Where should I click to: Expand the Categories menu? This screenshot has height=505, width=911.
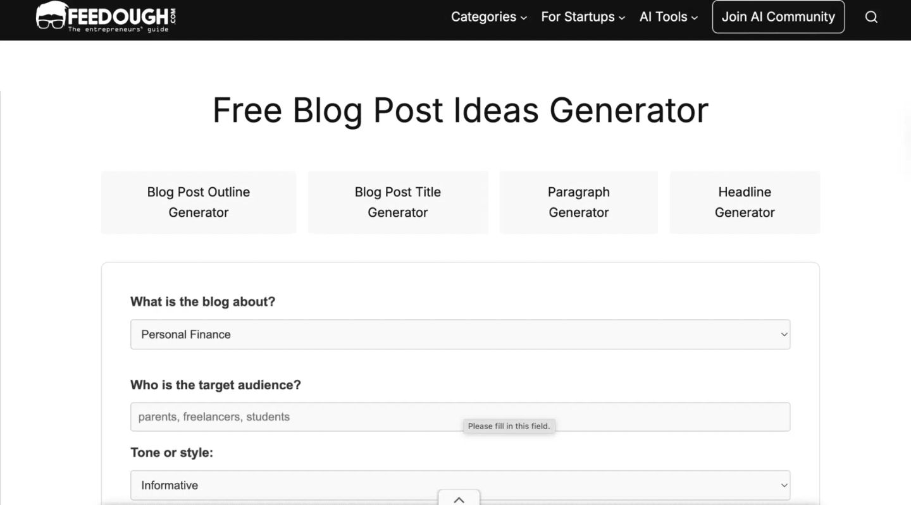point(488,17)
